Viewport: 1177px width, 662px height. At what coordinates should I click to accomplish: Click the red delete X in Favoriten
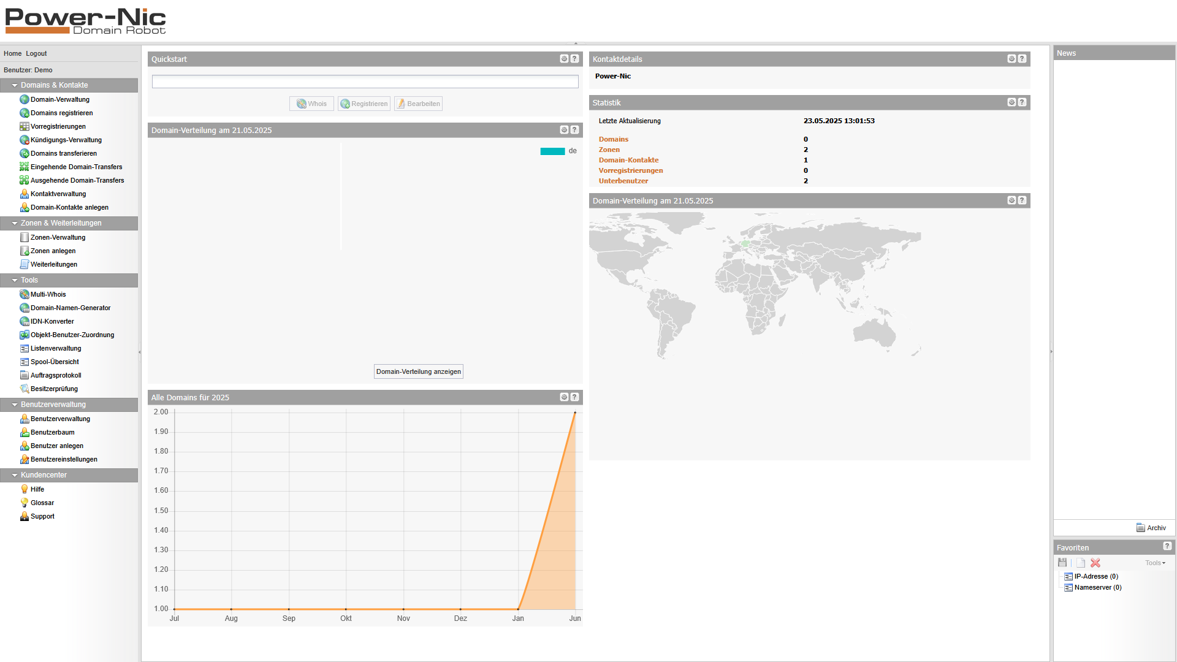1095,563
